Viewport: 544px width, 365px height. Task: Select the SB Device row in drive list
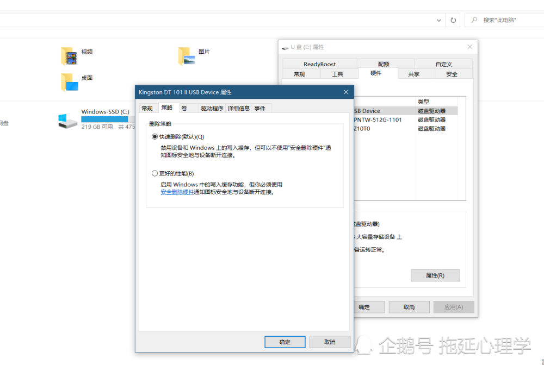(x=406, y=111)
